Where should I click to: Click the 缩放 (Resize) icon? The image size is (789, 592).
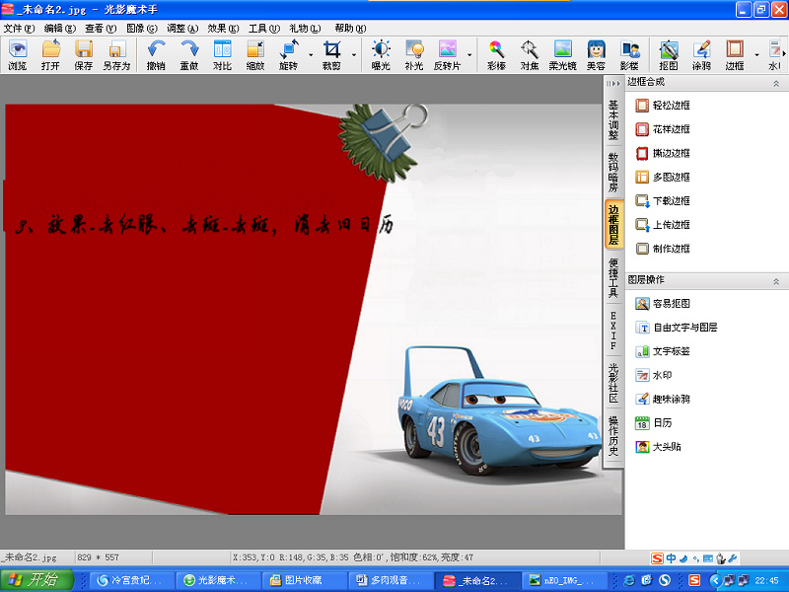255,55
